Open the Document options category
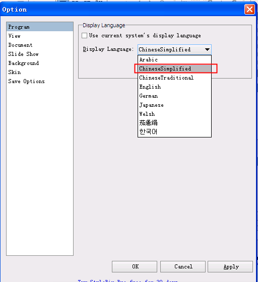 [40, 45]
